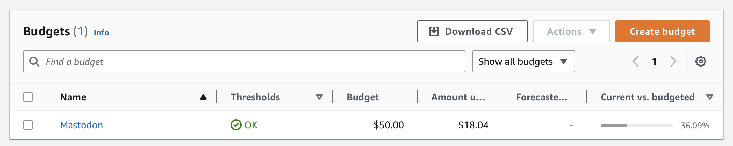Image resolution: width=733 pixels, height=146 pixels.
Task: Check the Mastodon budget row checkbox
Action: (x=28, y=125)
